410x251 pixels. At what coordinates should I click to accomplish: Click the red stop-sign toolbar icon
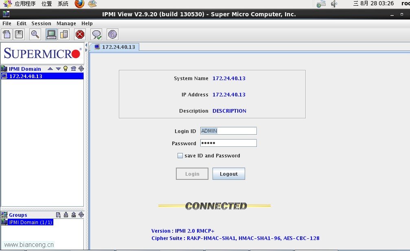80,35
